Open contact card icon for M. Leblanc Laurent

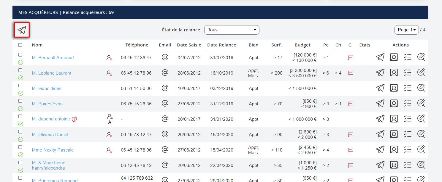click(x=394, y=73)
